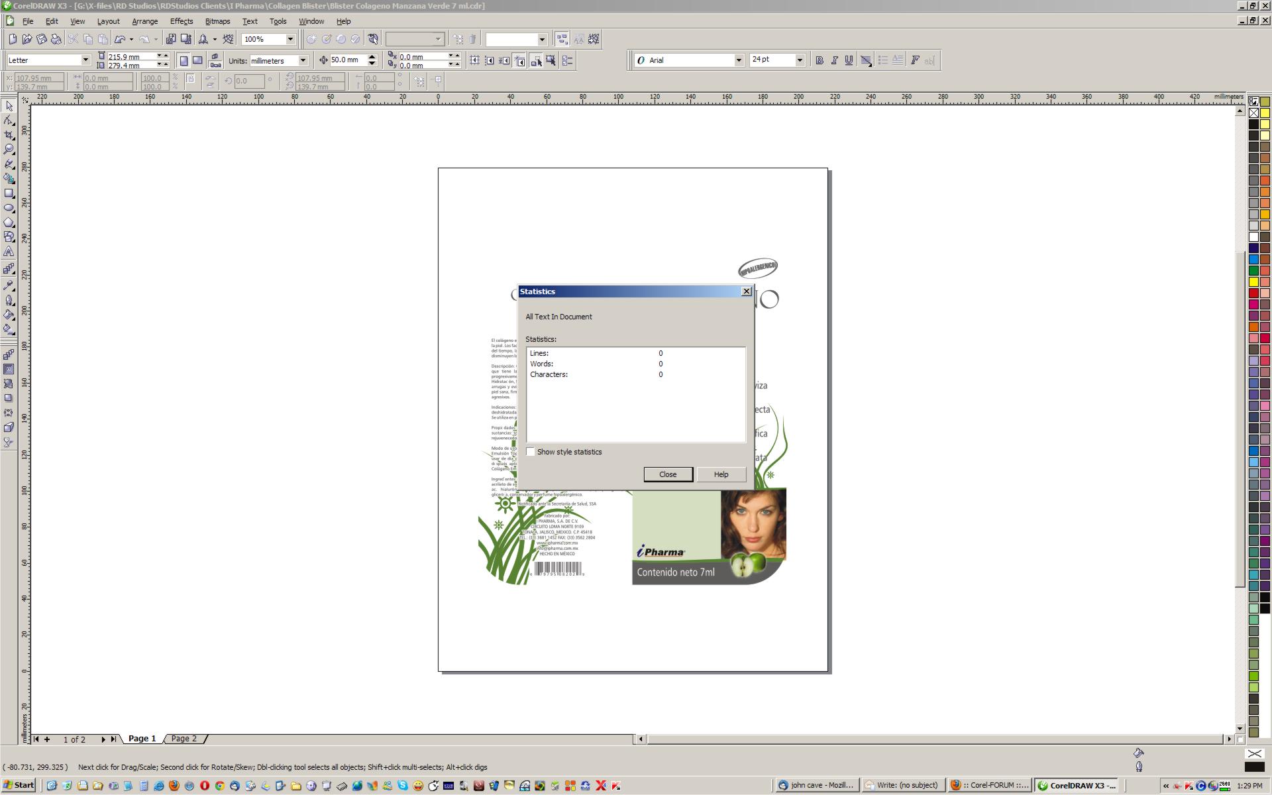The image size is (1272, 795).
Task: Open the Letter paper size dropdown
Action: coord(85,60)
